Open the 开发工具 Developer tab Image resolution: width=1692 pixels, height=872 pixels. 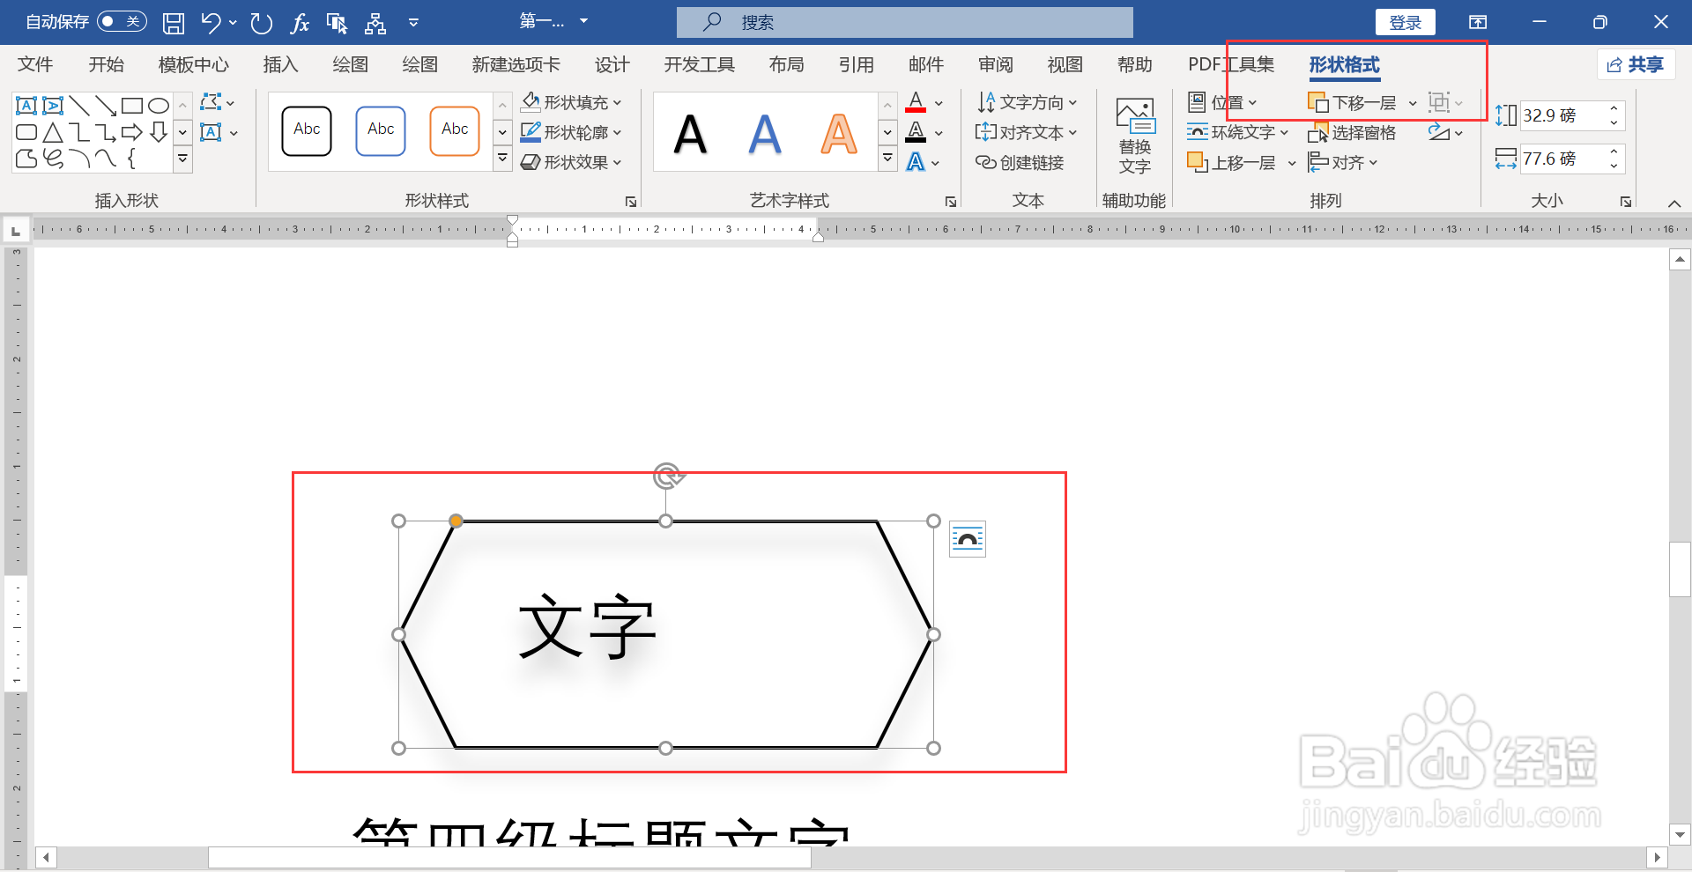(x=699, y=64)
